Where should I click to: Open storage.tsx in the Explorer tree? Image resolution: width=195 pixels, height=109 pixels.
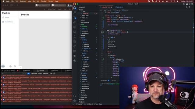85,88
